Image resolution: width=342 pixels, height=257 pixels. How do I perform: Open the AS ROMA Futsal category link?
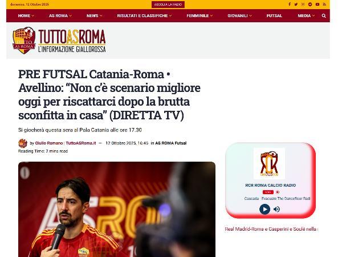[171, 143]
